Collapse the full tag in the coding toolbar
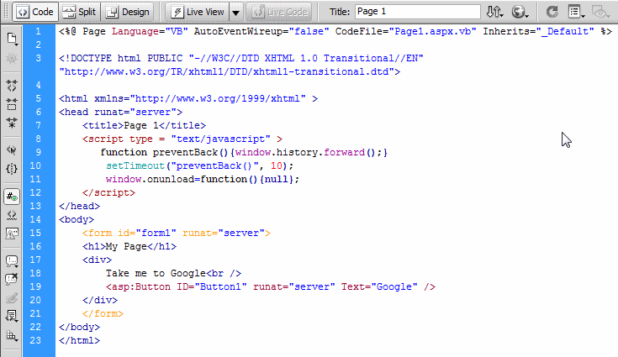The width and height of the screenshot is (618, 357). [x=12, y=86]
